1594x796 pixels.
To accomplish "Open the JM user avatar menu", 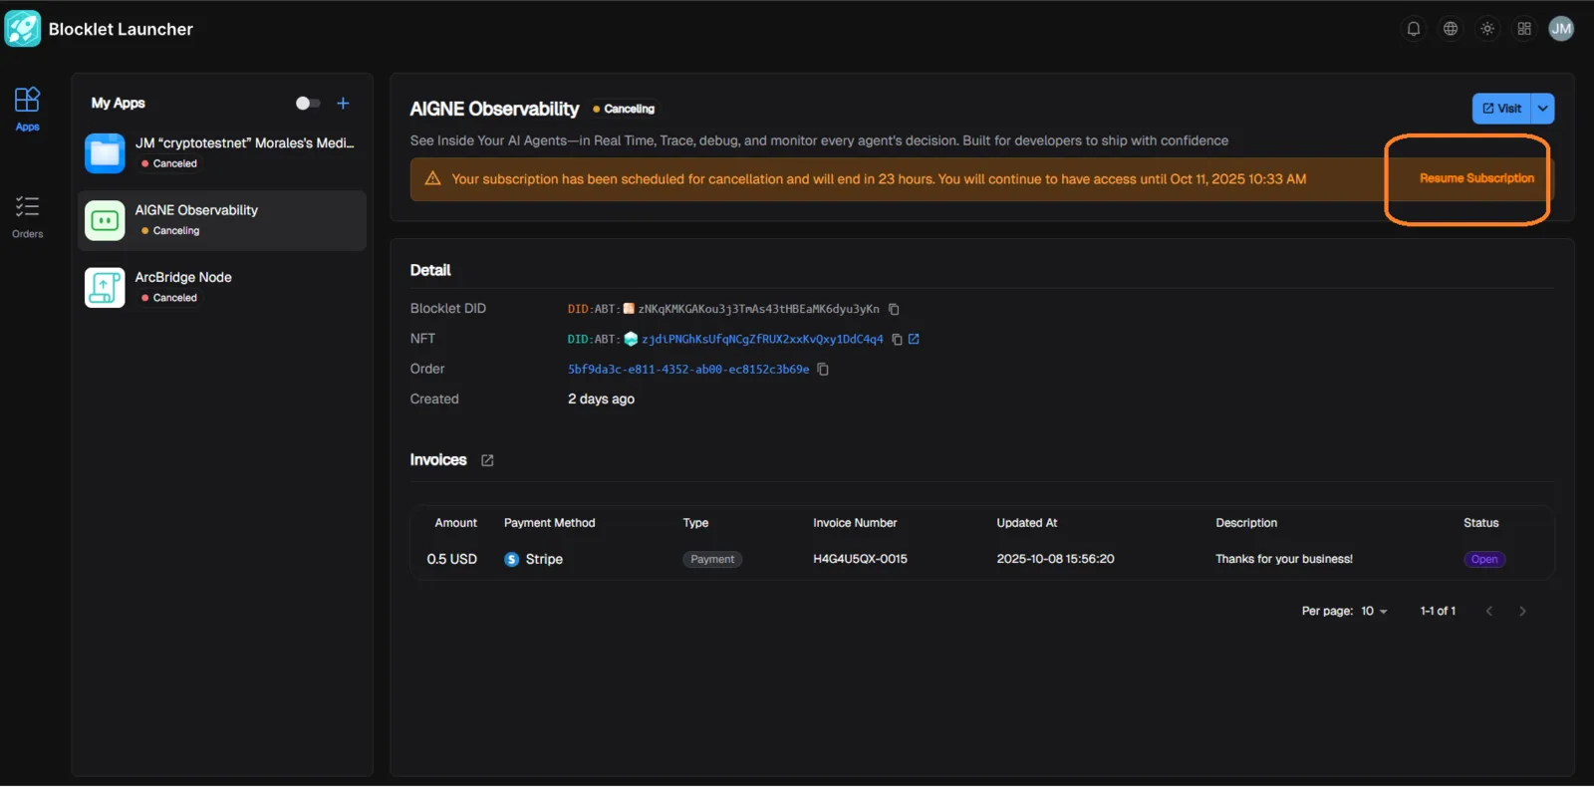I will [x=1561, y=29].
